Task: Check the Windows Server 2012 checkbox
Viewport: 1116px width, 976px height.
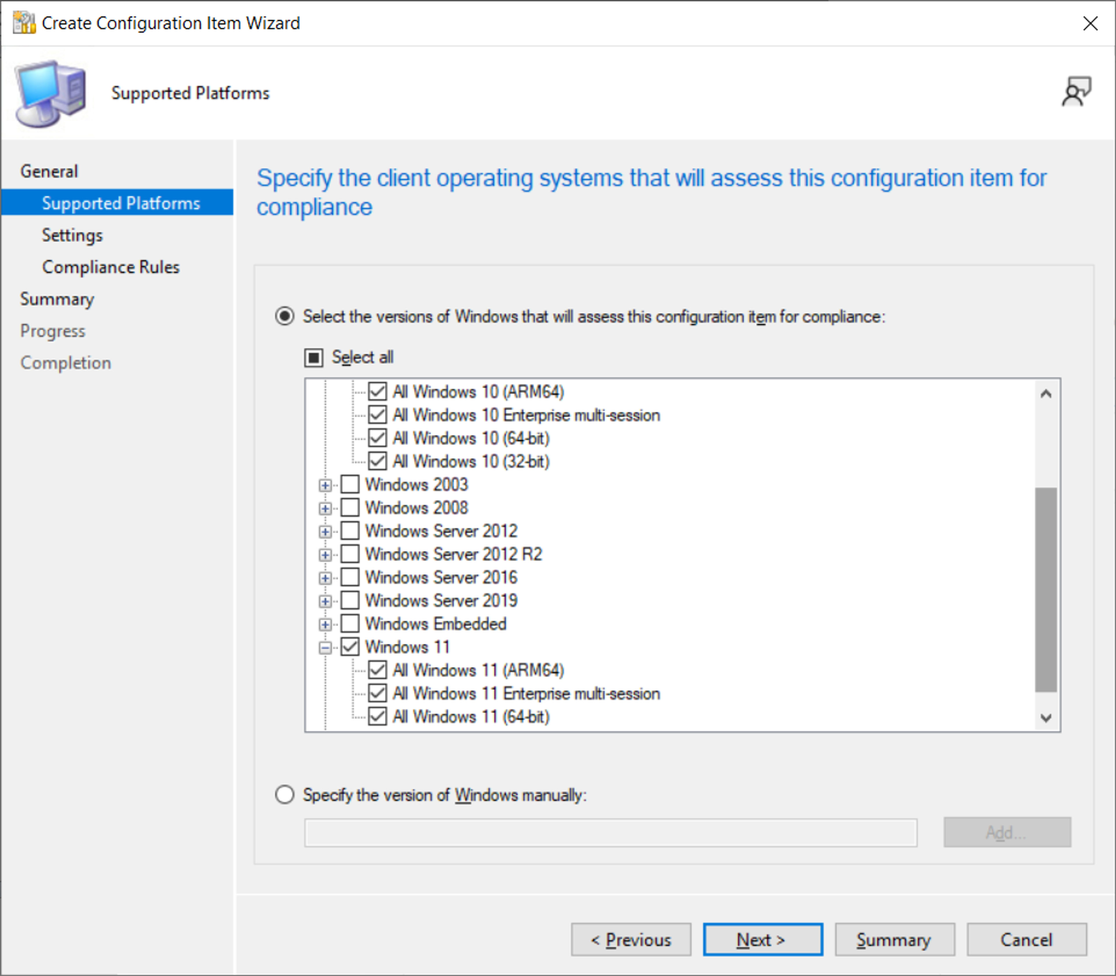Action: (x=350, y=531)
